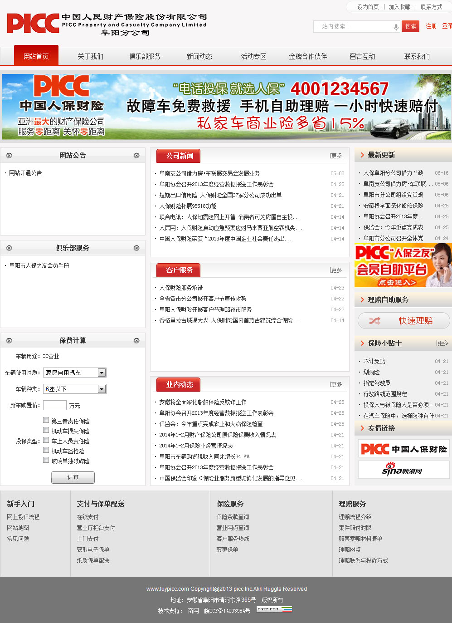Click the CNZZ.COM statistics badge in footer

(x=274, y=609)
